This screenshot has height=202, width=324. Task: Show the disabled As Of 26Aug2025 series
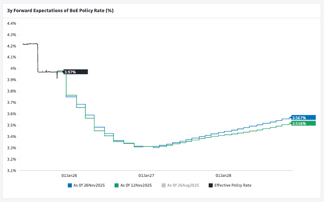point(183,185)
